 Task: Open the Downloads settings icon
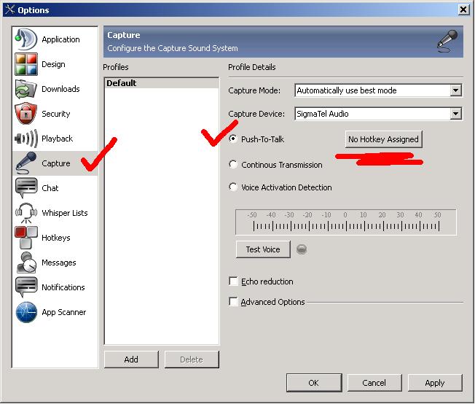26,89
